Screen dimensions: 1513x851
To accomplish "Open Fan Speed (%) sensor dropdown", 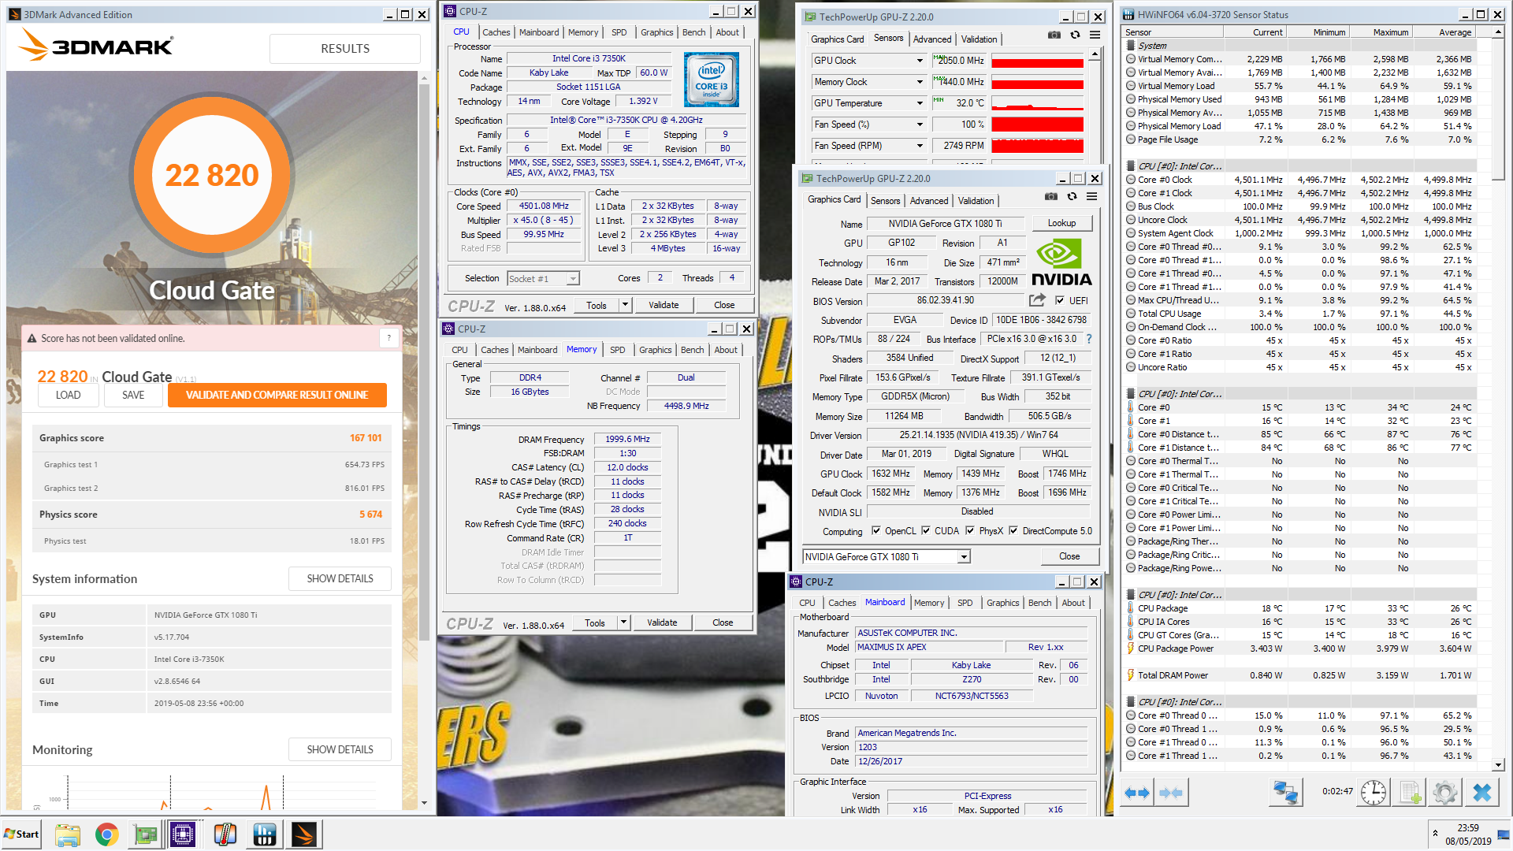I will pos(920,124).
